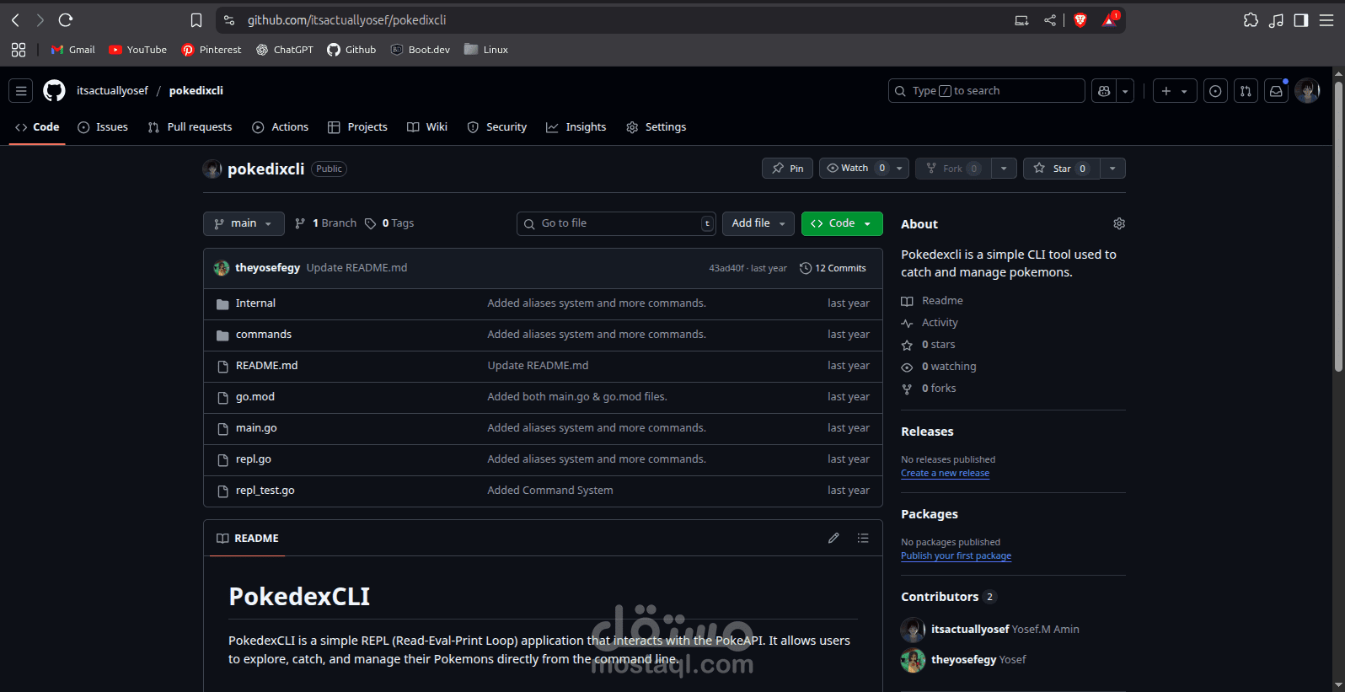This screenshot has width=1345, height=692.
Task: Open itsactuallyosef owner link in breadcrumb
Action: point(112,91)
